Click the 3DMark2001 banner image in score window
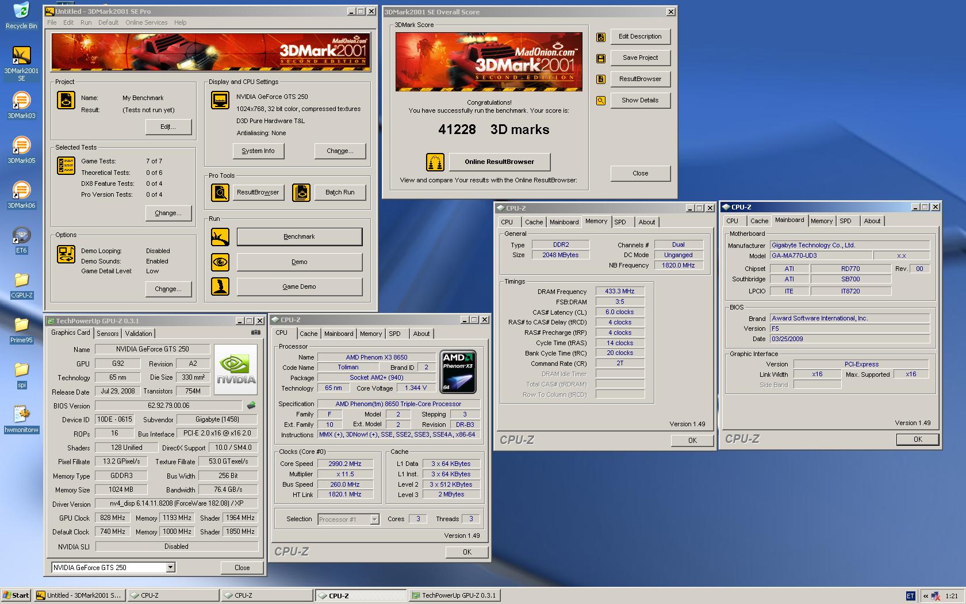 pyautogui.click(x=489, y=62)
